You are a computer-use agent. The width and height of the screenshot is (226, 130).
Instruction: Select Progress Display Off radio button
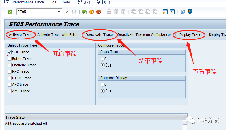click(103, 91)
